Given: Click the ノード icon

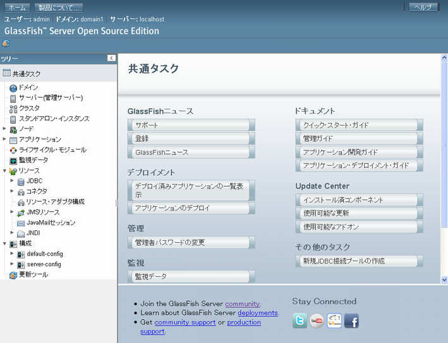Looking at the screenshot, I should 13,130.
